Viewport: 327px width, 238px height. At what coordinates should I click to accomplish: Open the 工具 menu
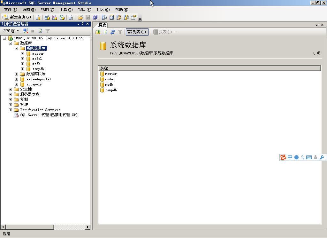[66, 9]
